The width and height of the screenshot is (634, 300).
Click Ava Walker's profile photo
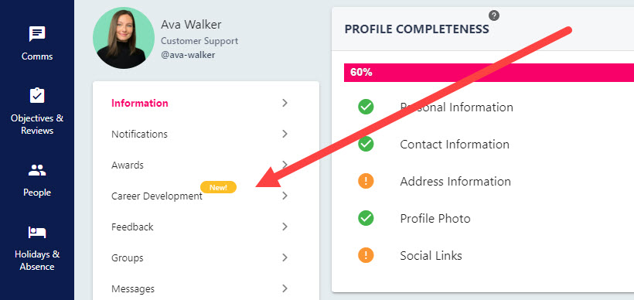[x=124, y=38]
